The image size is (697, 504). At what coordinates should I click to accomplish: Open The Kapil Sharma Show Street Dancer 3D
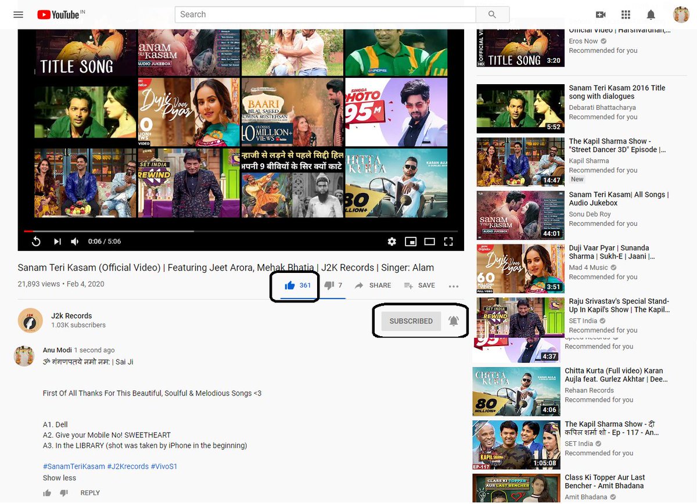point(617,145)
